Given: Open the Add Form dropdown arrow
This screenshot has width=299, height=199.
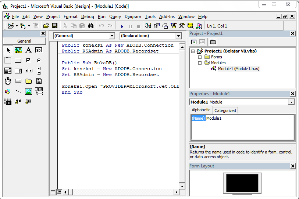Looking at the screenshot, I should (x=29, y=26).
